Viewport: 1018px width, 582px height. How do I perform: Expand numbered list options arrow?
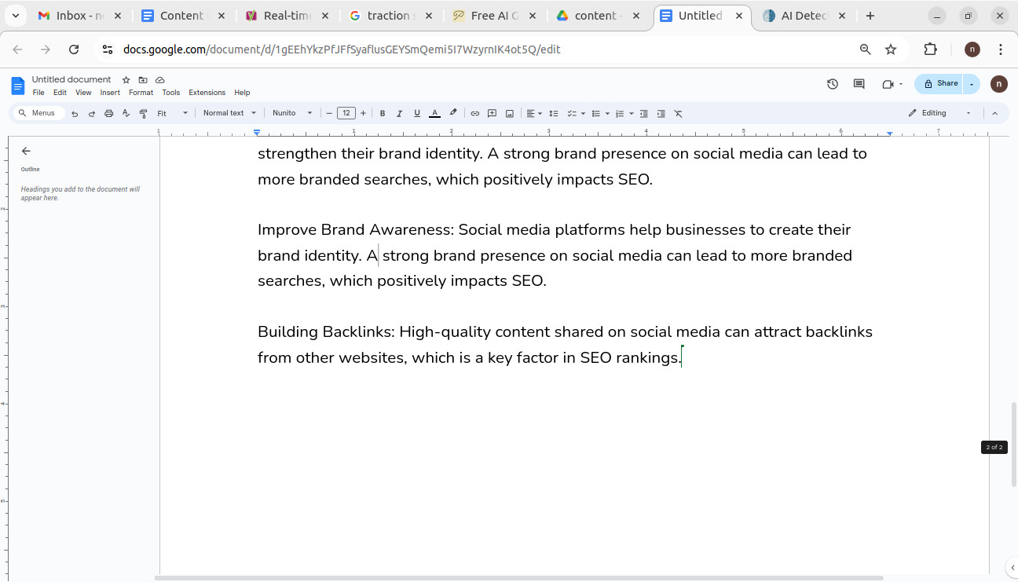click(631, 114)
